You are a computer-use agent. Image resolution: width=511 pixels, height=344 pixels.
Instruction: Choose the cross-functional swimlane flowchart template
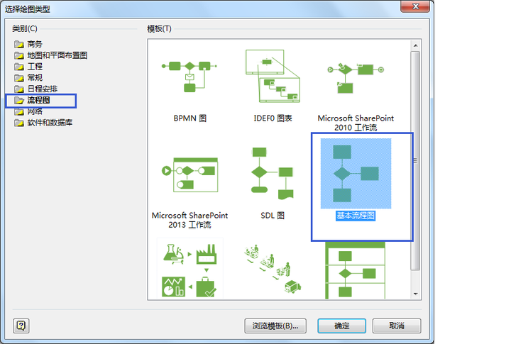(356, 271)
